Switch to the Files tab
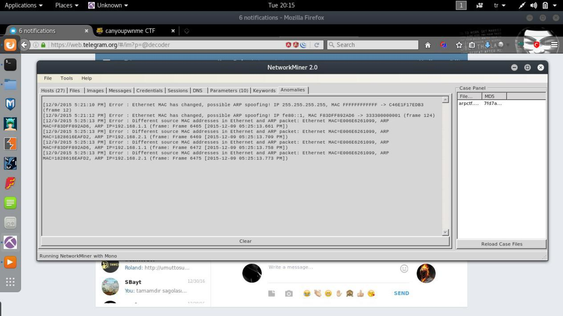 tap(75, 90)
